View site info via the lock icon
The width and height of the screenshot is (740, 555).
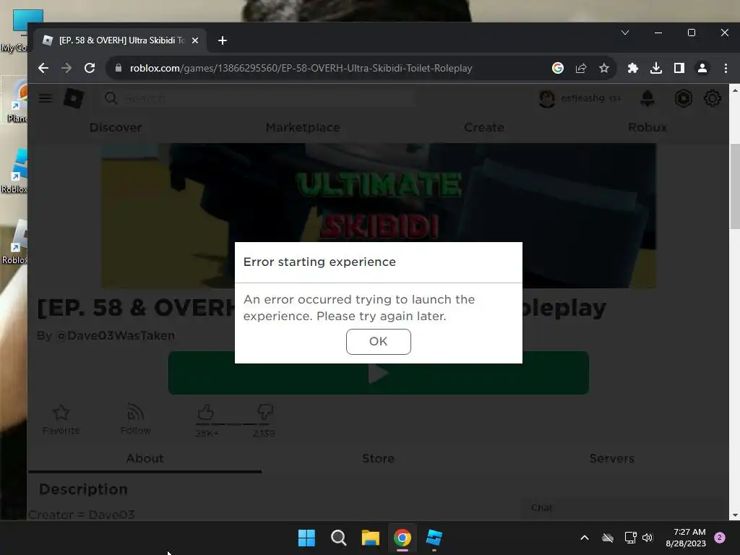(x=119, y=68)
